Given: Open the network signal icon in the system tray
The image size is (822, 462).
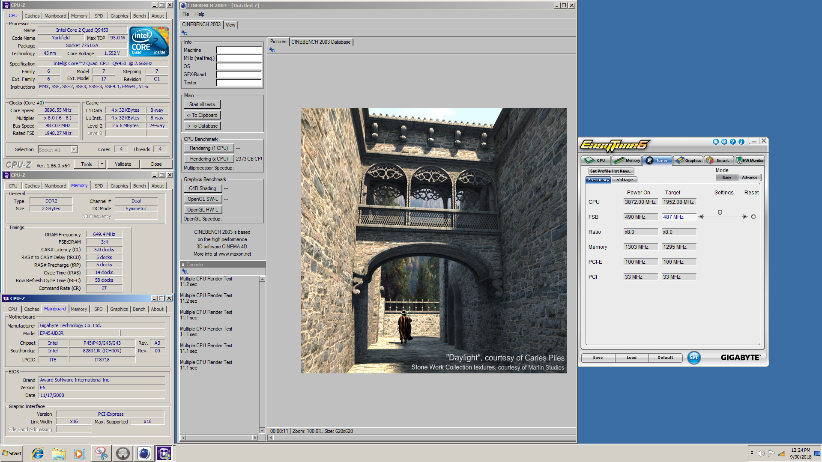Looking at the screenshot, I should click(782, 453).
